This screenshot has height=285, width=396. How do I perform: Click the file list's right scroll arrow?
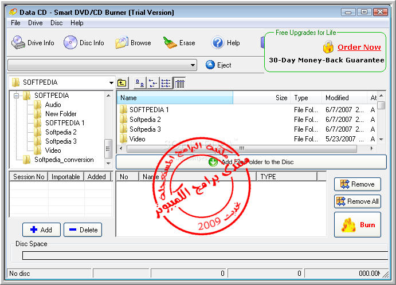(371, 148)
